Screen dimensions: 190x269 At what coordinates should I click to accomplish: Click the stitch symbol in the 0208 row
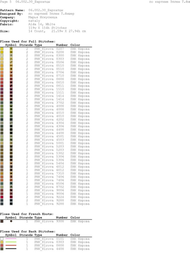click(11, 52)
